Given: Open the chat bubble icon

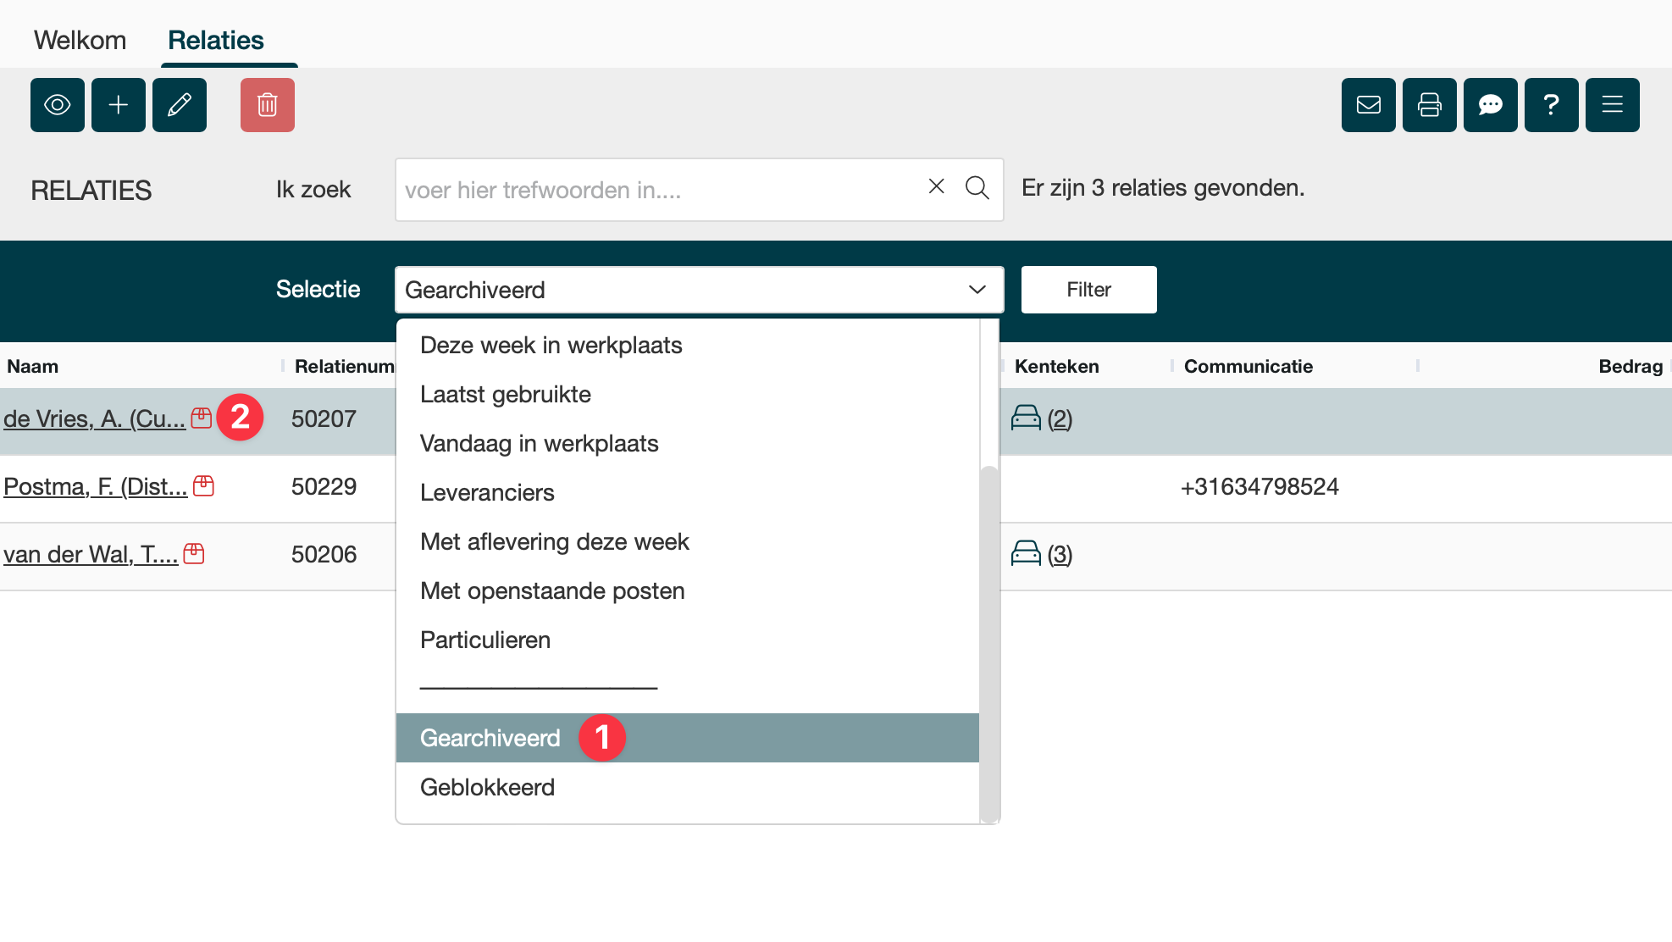Looking at the screenshot, I should (1491, 105).
